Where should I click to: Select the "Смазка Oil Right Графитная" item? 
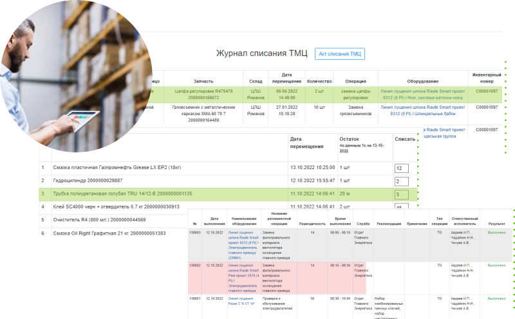click(x=109, y=233)
